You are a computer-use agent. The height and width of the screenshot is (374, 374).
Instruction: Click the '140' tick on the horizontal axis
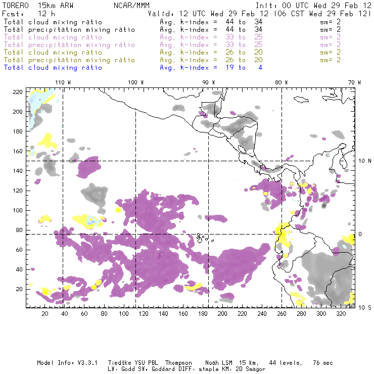163,314
